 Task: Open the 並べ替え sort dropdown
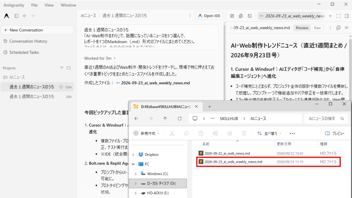click(269, 133)
